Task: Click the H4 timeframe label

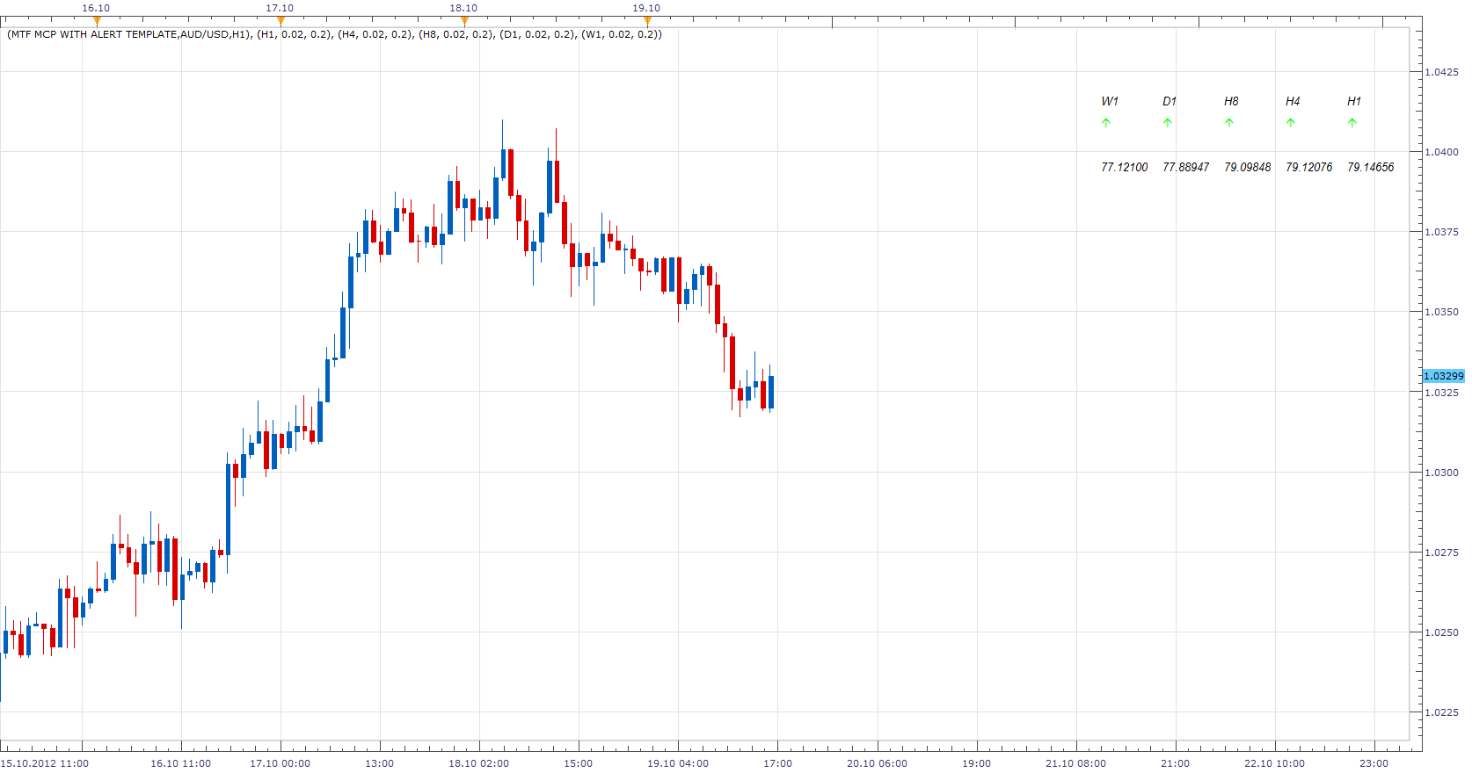Action: (x=1293, y=101)
